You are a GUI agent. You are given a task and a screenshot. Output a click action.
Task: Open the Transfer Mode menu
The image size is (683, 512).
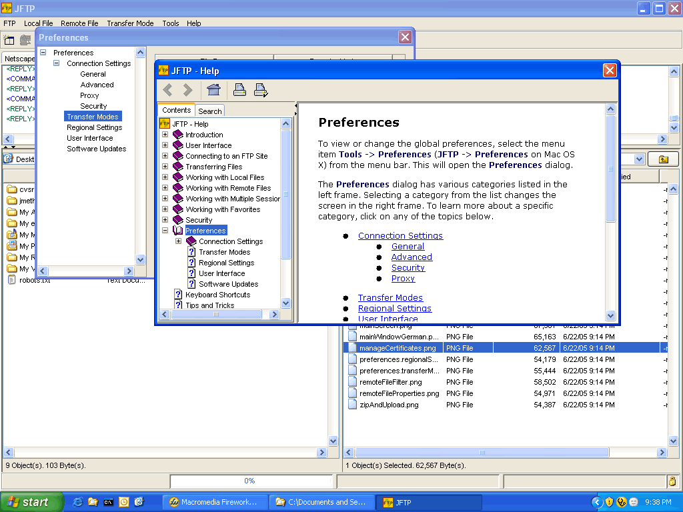[130, 23]
